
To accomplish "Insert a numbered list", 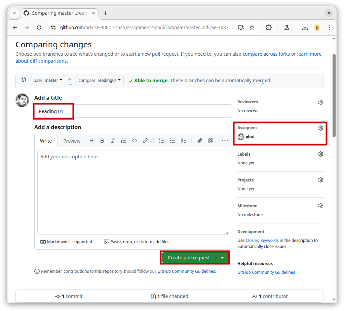I will point(161,141).
